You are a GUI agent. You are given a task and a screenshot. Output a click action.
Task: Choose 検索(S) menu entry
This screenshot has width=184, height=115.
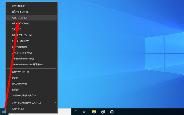32,90
